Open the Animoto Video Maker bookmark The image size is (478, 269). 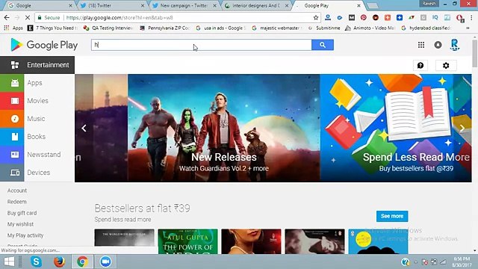coord(370,28)
